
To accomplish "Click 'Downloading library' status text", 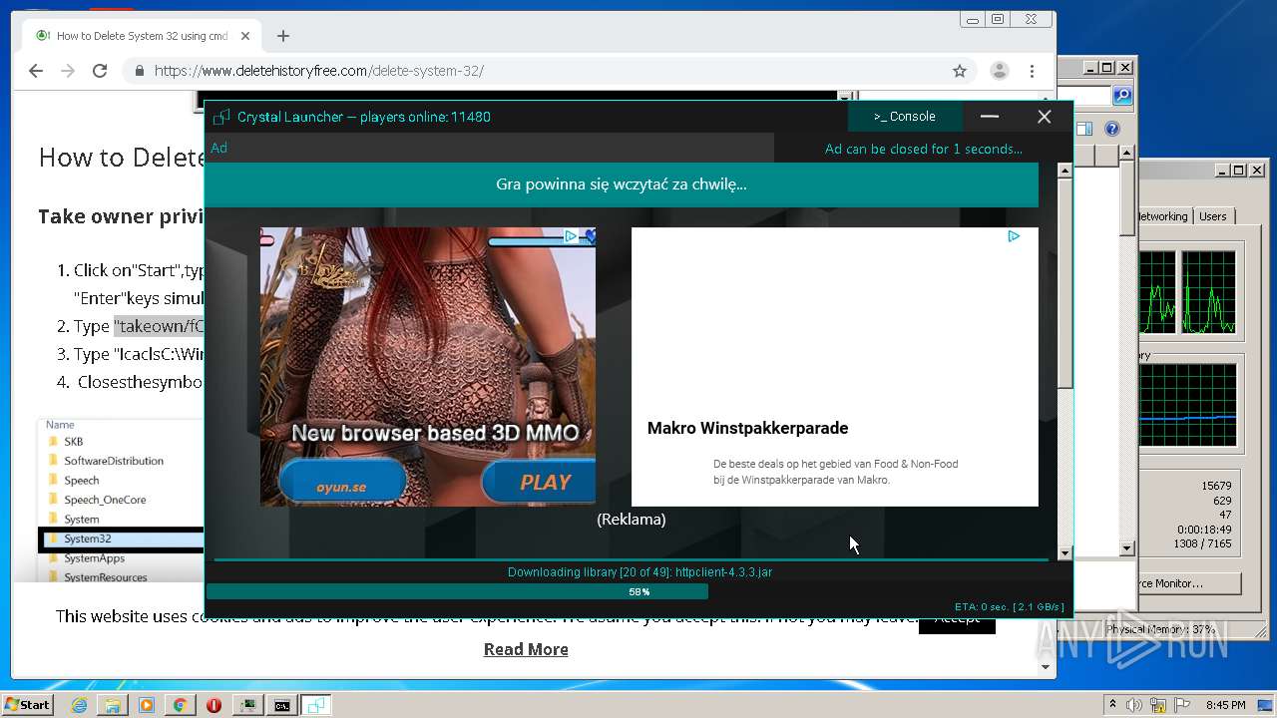I will coord(639,572).
